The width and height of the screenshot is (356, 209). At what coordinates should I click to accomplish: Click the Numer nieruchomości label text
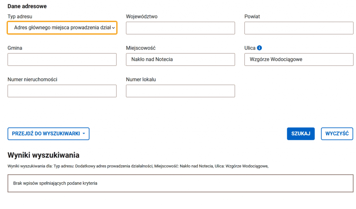(32, 80)
